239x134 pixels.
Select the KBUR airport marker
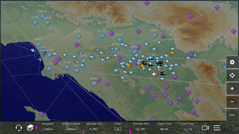pos(48,23)
